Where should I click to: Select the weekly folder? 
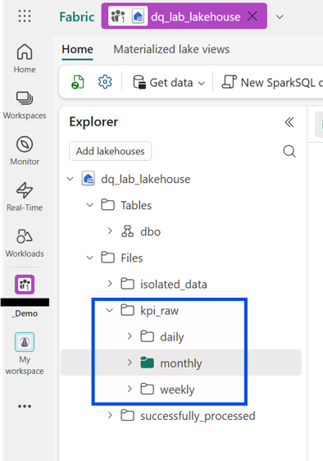pyautogui.click(x=177, y=390)
